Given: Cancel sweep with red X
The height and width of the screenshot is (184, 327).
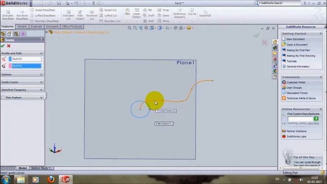Looking at the screenshot, I should (x=9, y=46).
